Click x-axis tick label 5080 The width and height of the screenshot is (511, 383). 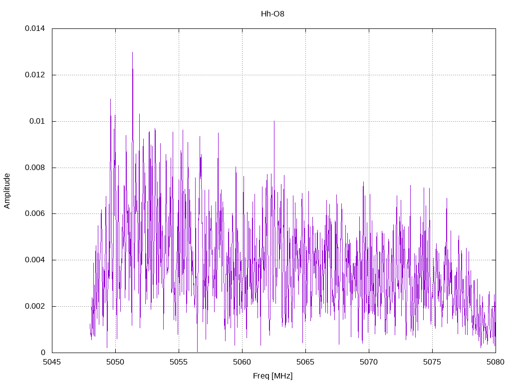496,362
